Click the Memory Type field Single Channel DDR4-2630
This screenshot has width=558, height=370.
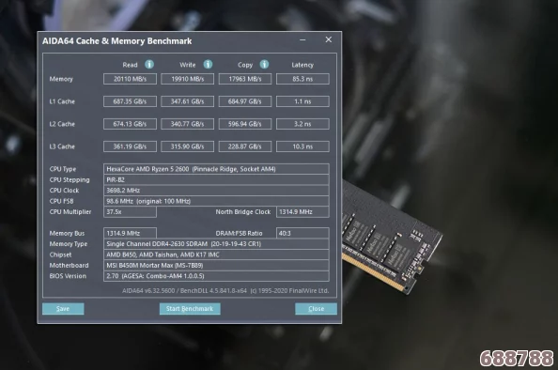point(216,244)
